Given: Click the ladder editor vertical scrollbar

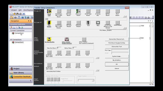Looking at the screenshot, I should tap(152, 53).
